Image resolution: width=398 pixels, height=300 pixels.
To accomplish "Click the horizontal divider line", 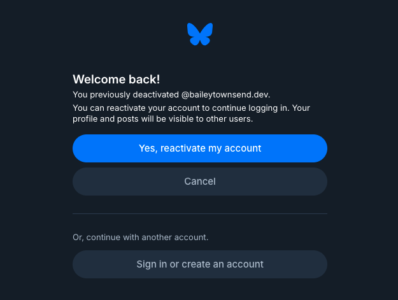I will point(199,213).
